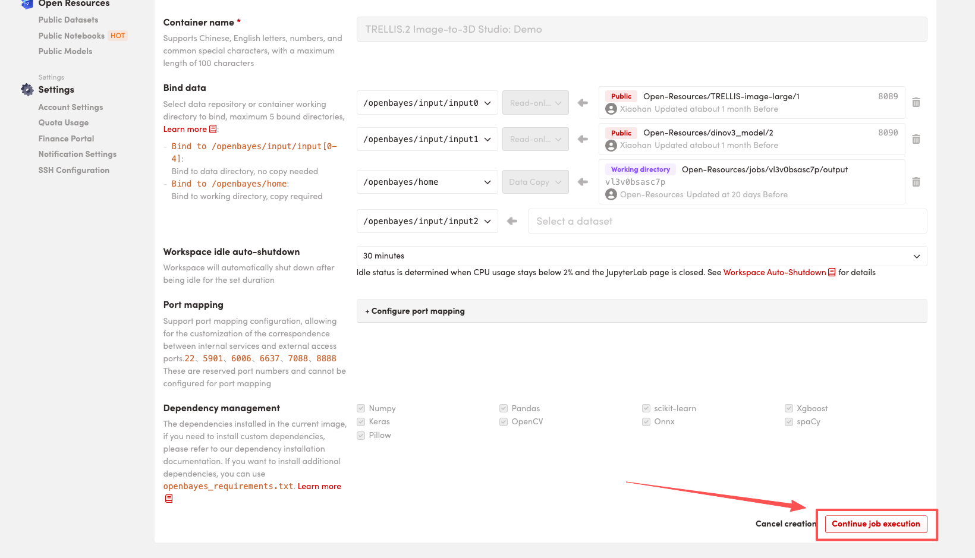
Task: Open Public Notebooks in sidebar
Action: (71, 36)
